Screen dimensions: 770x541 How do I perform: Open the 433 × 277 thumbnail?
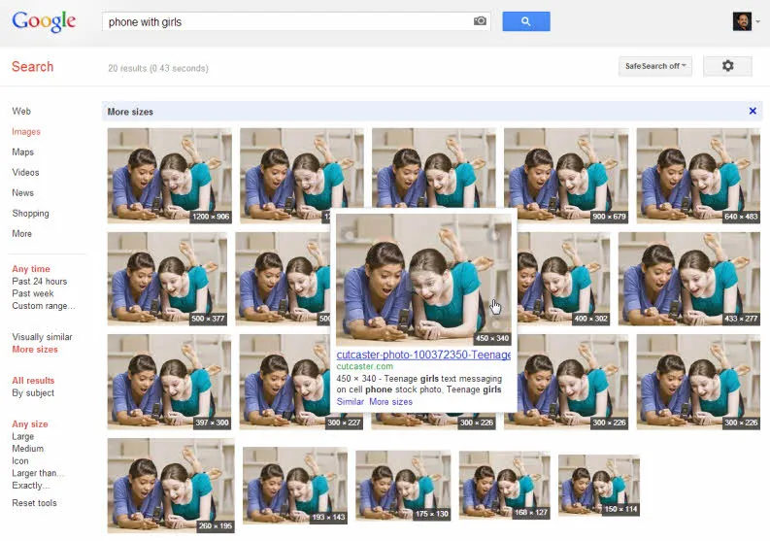click(x=689, y=279)
